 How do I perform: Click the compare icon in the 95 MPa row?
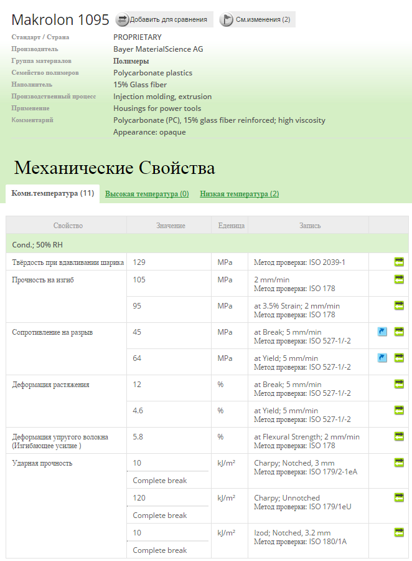click(399, 305)
